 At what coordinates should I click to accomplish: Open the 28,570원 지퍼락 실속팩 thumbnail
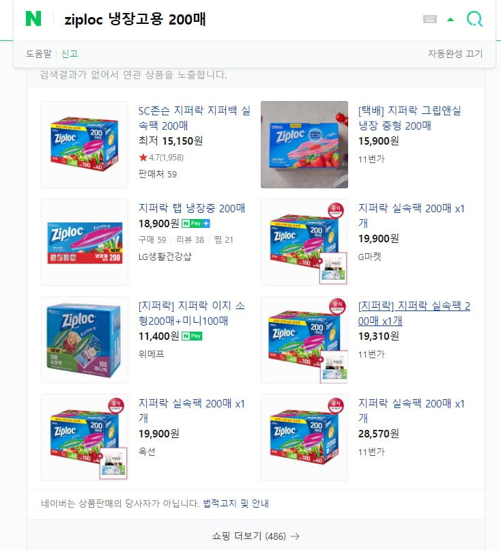click(304, 437)
